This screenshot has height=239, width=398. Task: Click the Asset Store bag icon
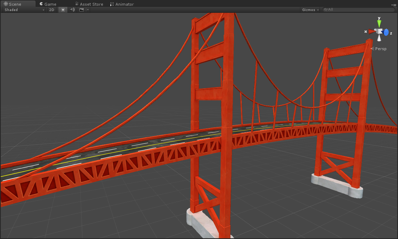click(77, 4)
